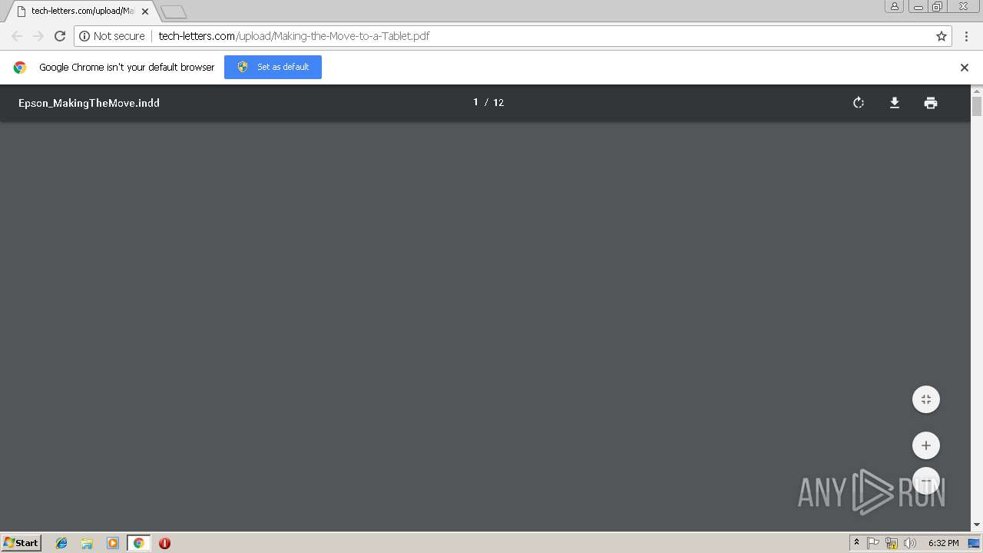The height and width of the screenshot is (553, 983).
Task: Download the PDF file
Action: coord(895,103)
